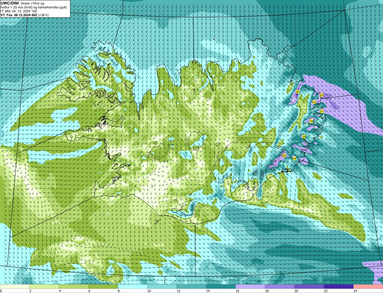Click the 2–4 m/s light green legend swatch

pyautogui.click(x=44, y=287)
